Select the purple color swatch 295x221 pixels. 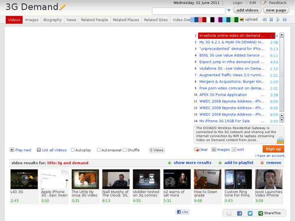pos(220,19)
